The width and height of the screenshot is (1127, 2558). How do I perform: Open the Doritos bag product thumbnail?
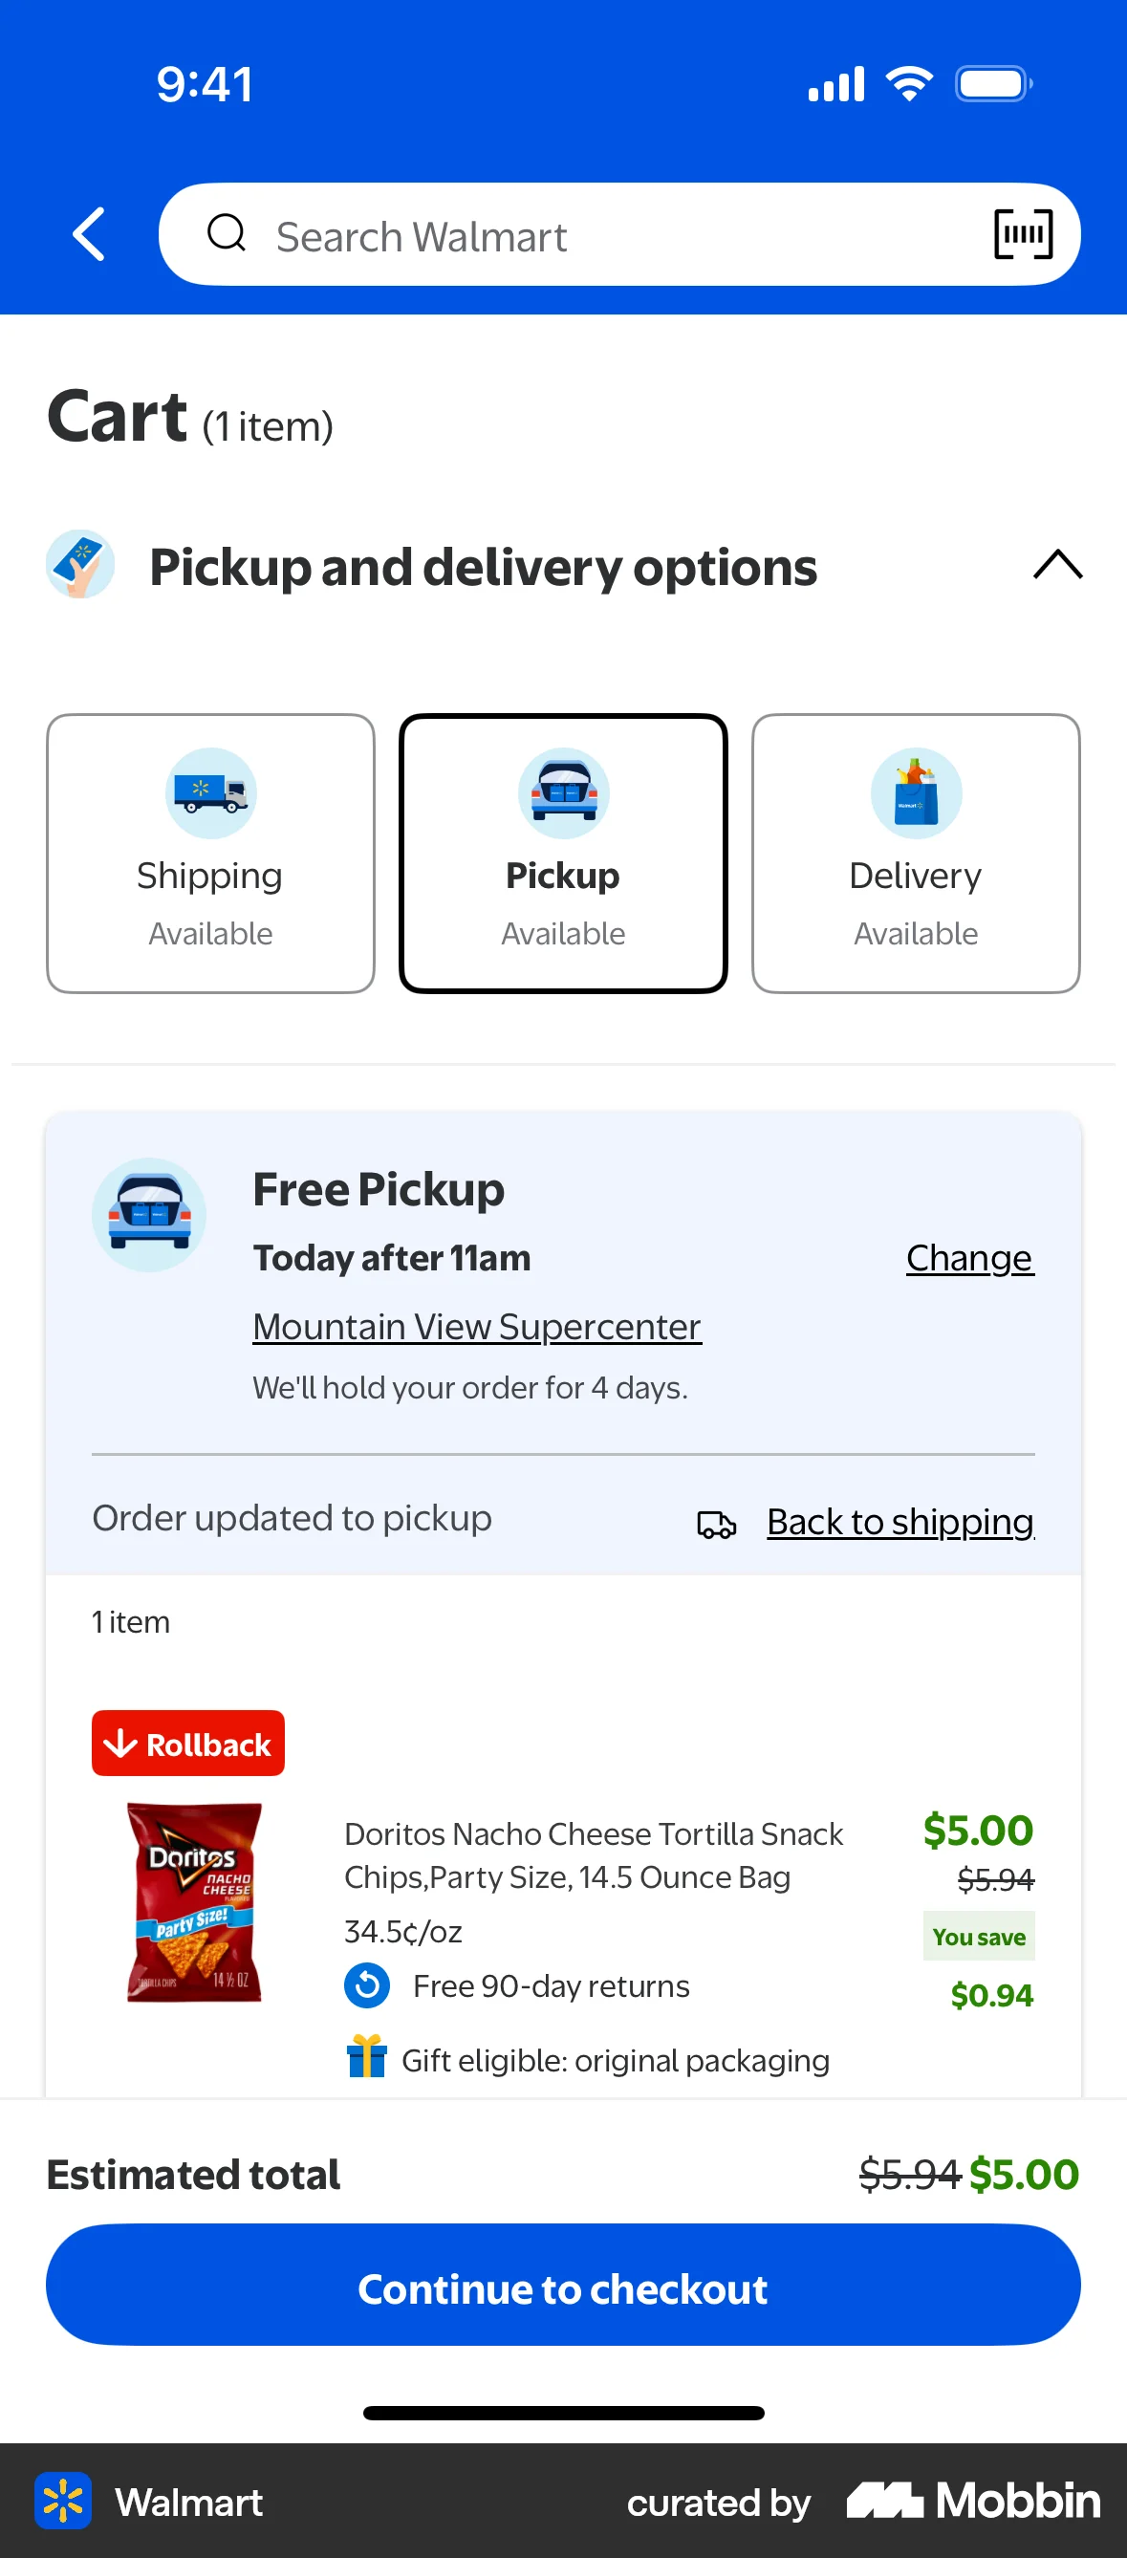[195, 1900]
